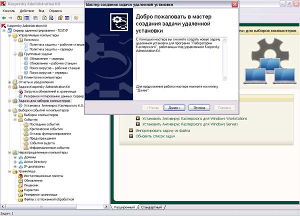
Task: Collapse Задачи Kaspersky Administration Kit node
Action: pyautogui.click(x=9, y=86)
